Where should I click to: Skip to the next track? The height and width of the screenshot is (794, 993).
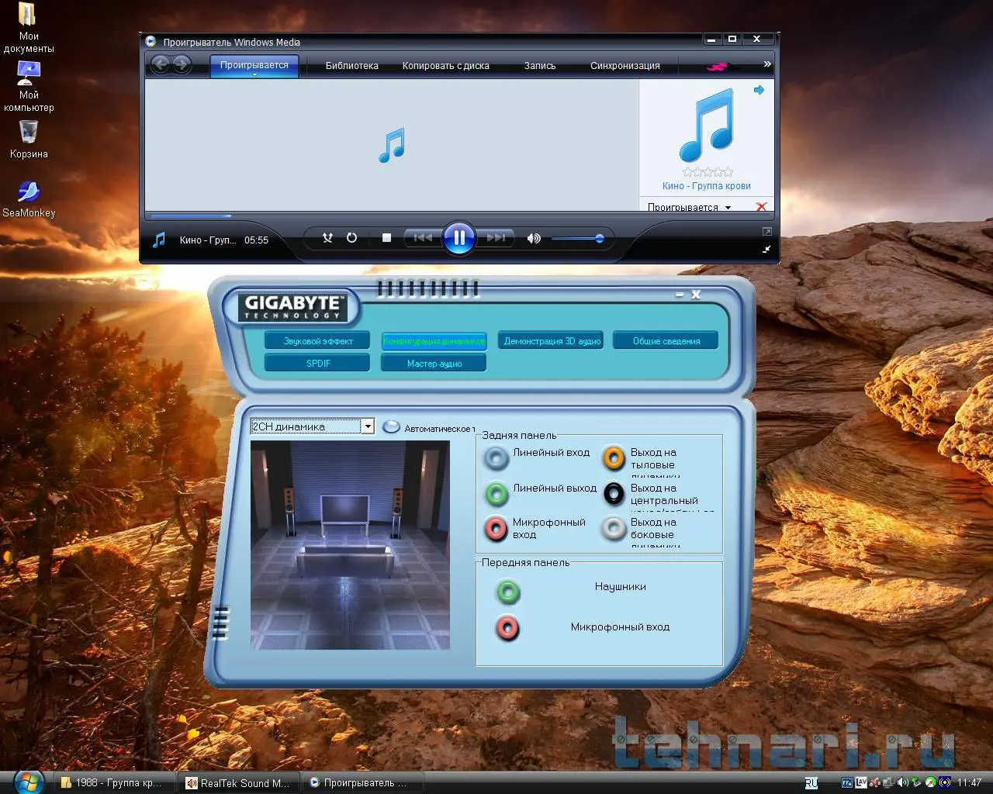coord(495,238)
